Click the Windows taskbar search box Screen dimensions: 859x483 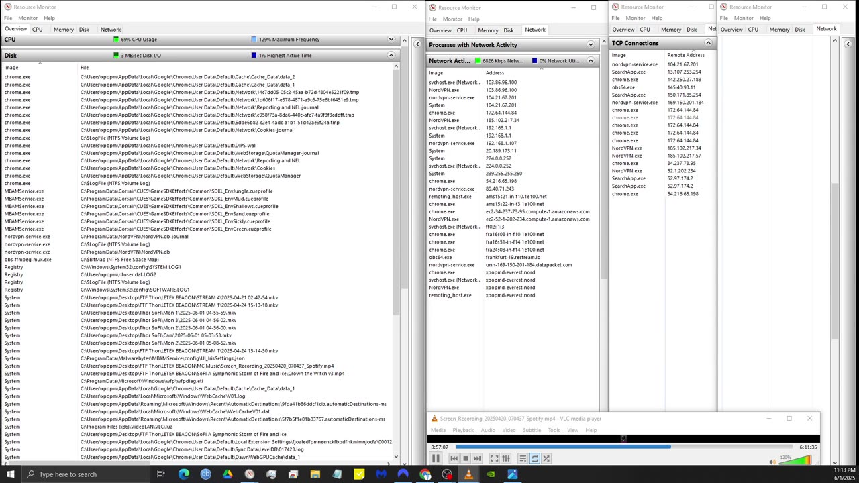point(85,474)
